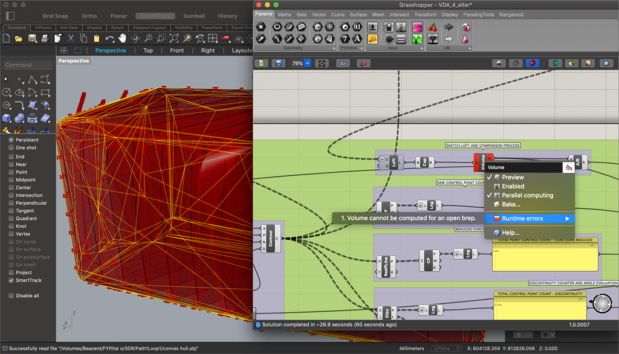Enable the Midpoint osnap checkbox
The height and width of the screenshot is (354, 619).
[x=11, y=180]
